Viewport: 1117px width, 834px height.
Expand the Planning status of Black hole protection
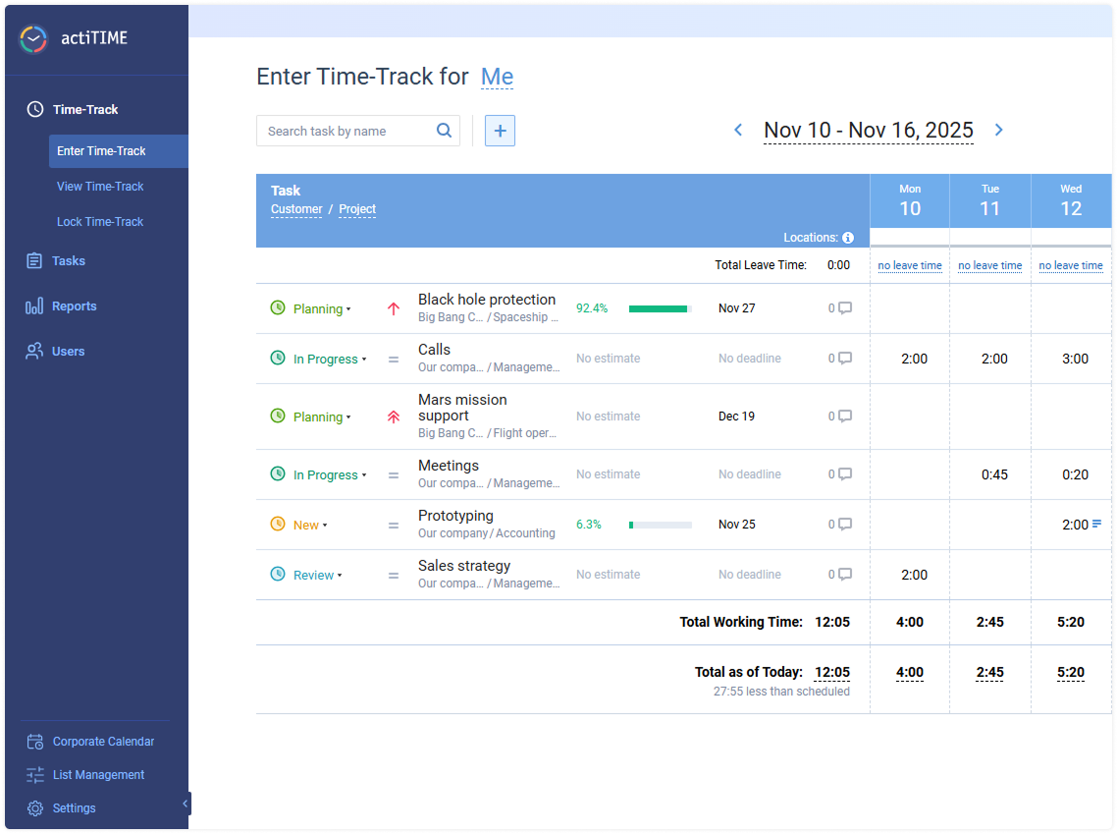pos(322,309)
